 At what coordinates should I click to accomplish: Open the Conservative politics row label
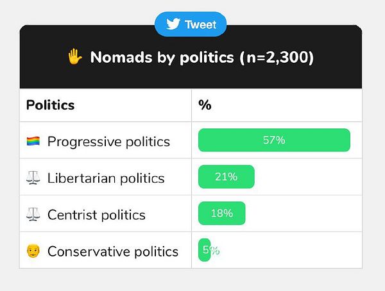click(x=113, y=251)
